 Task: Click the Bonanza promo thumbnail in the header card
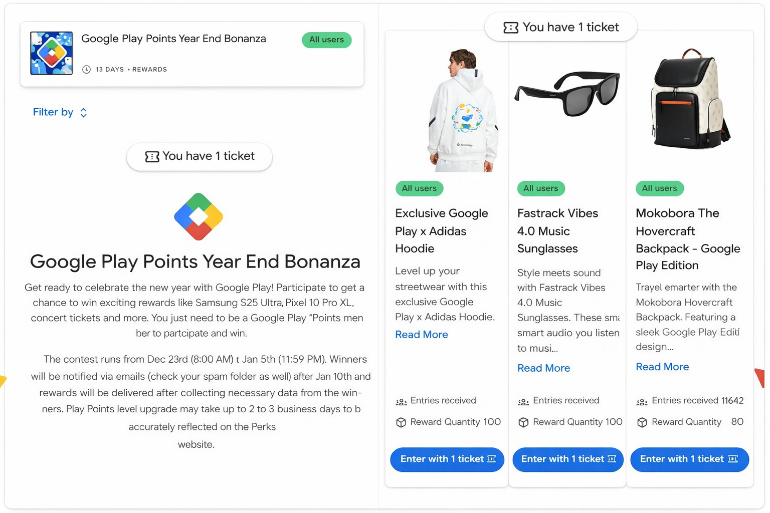(51, 53)
